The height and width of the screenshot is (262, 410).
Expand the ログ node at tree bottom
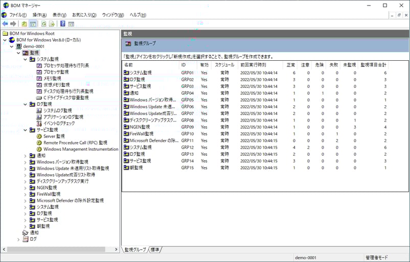pos(18,240)
